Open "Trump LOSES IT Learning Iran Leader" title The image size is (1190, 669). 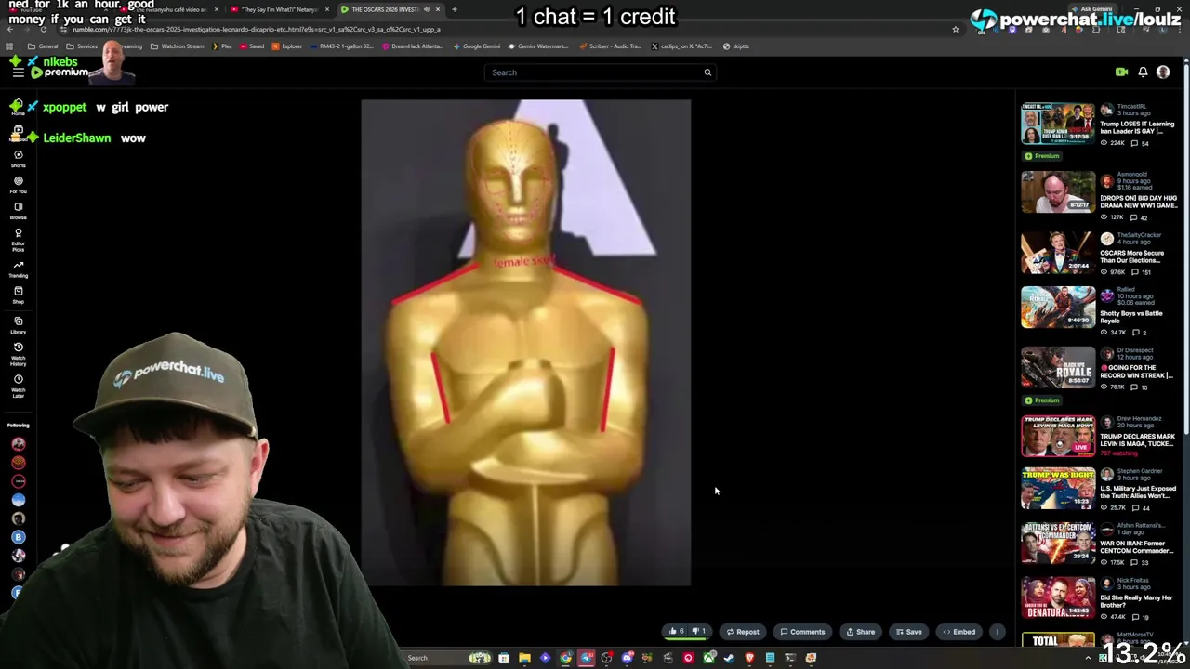(1137, 127)
